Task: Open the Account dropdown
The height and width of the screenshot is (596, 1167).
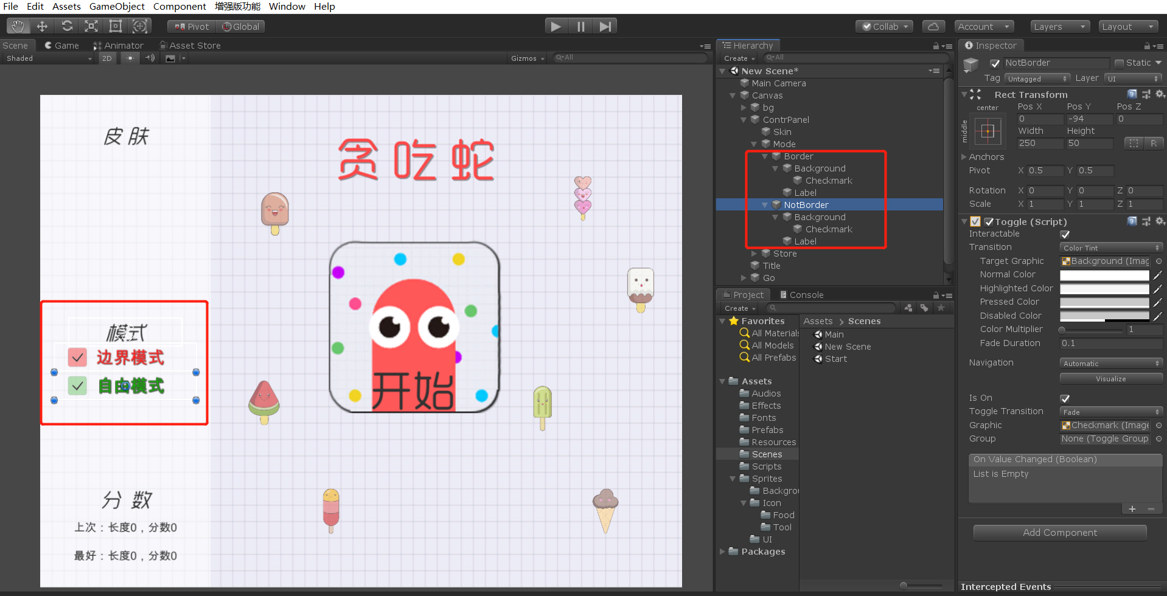Action: (983, 27)
